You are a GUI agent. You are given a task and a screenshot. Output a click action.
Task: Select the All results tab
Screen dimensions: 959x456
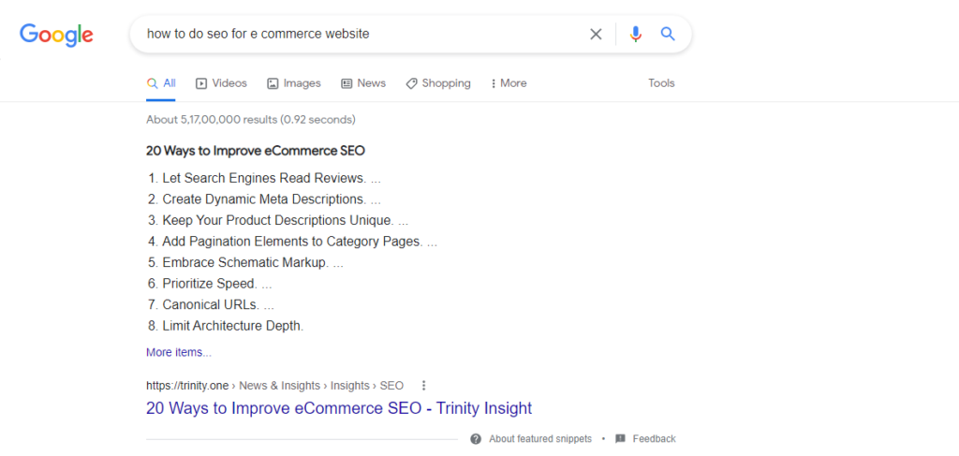[161, 83]
